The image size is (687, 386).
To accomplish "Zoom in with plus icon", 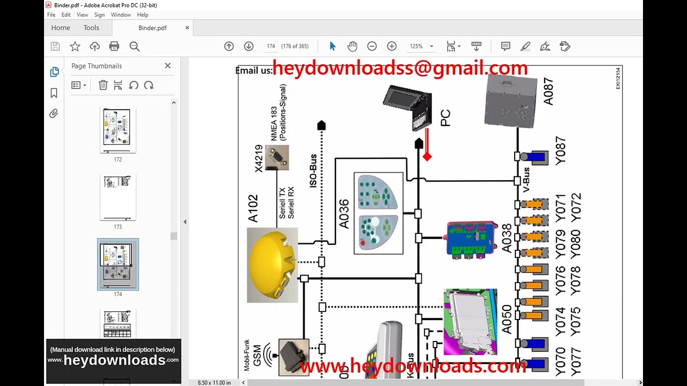I will click(x=392, y=47).
